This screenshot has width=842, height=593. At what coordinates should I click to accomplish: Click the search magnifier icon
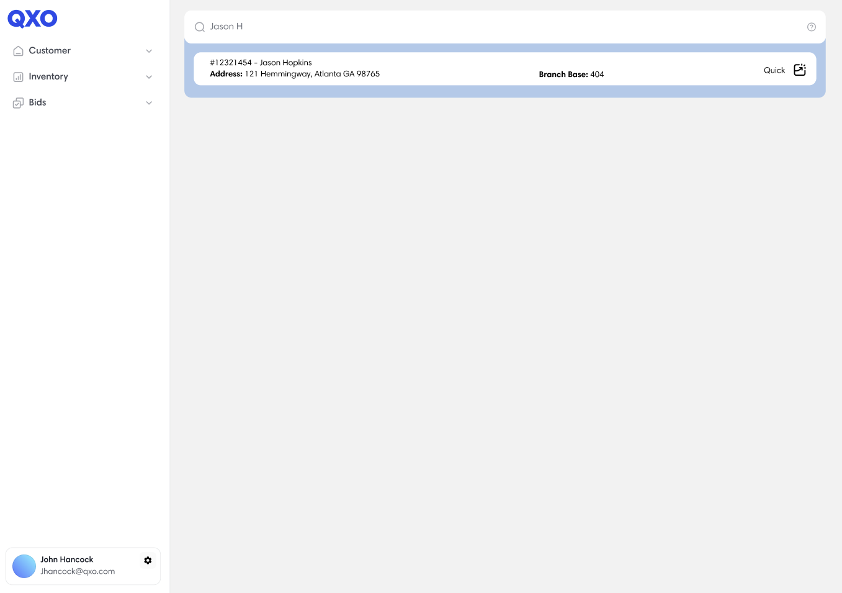pyautogui.click(x=200, y=27)
